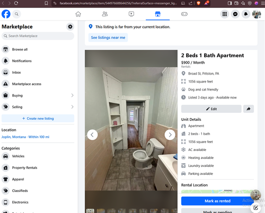Focus the Search Marketplace field
This screenshot has height=213, width=265.
click(x=38, y=36)
